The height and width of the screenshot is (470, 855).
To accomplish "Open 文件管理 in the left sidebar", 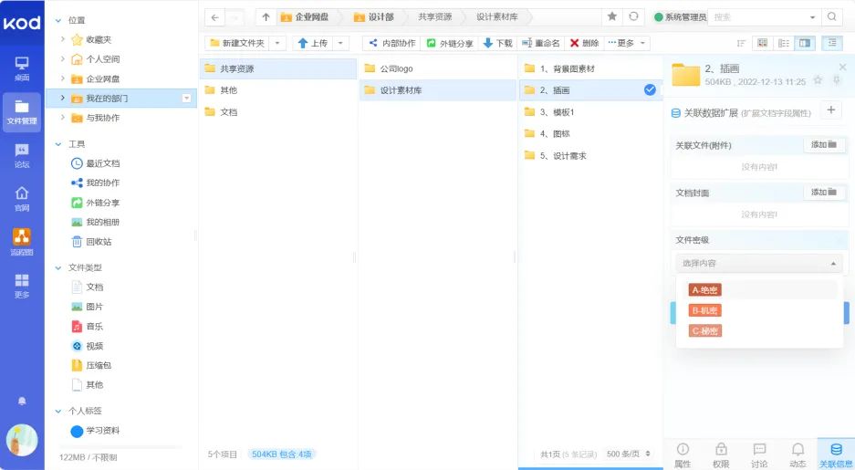I will tap(22, 111).
